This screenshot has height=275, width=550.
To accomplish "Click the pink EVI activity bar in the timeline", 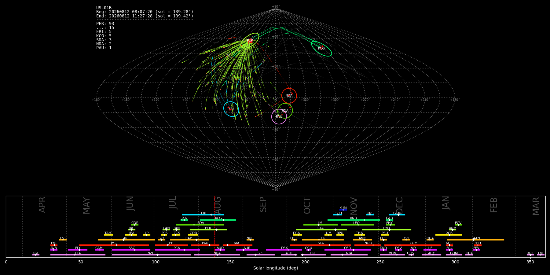I will click(x=541, y=255).
